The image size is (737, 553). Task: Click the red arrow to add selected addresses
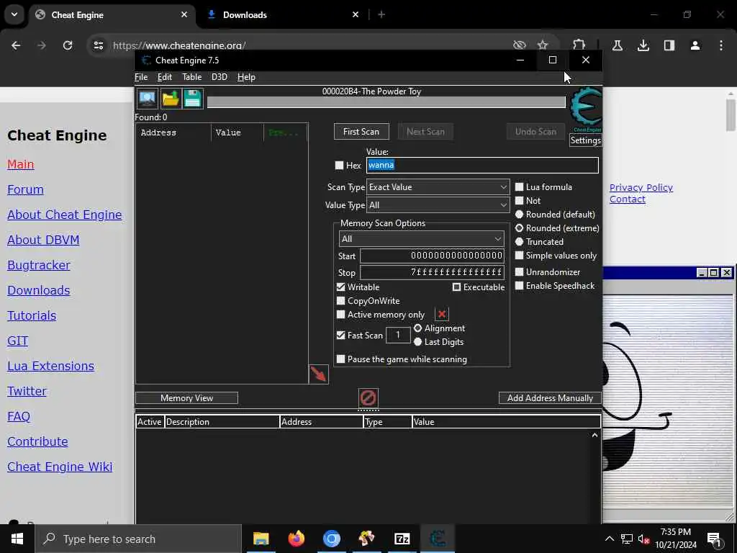coord(318,374)
